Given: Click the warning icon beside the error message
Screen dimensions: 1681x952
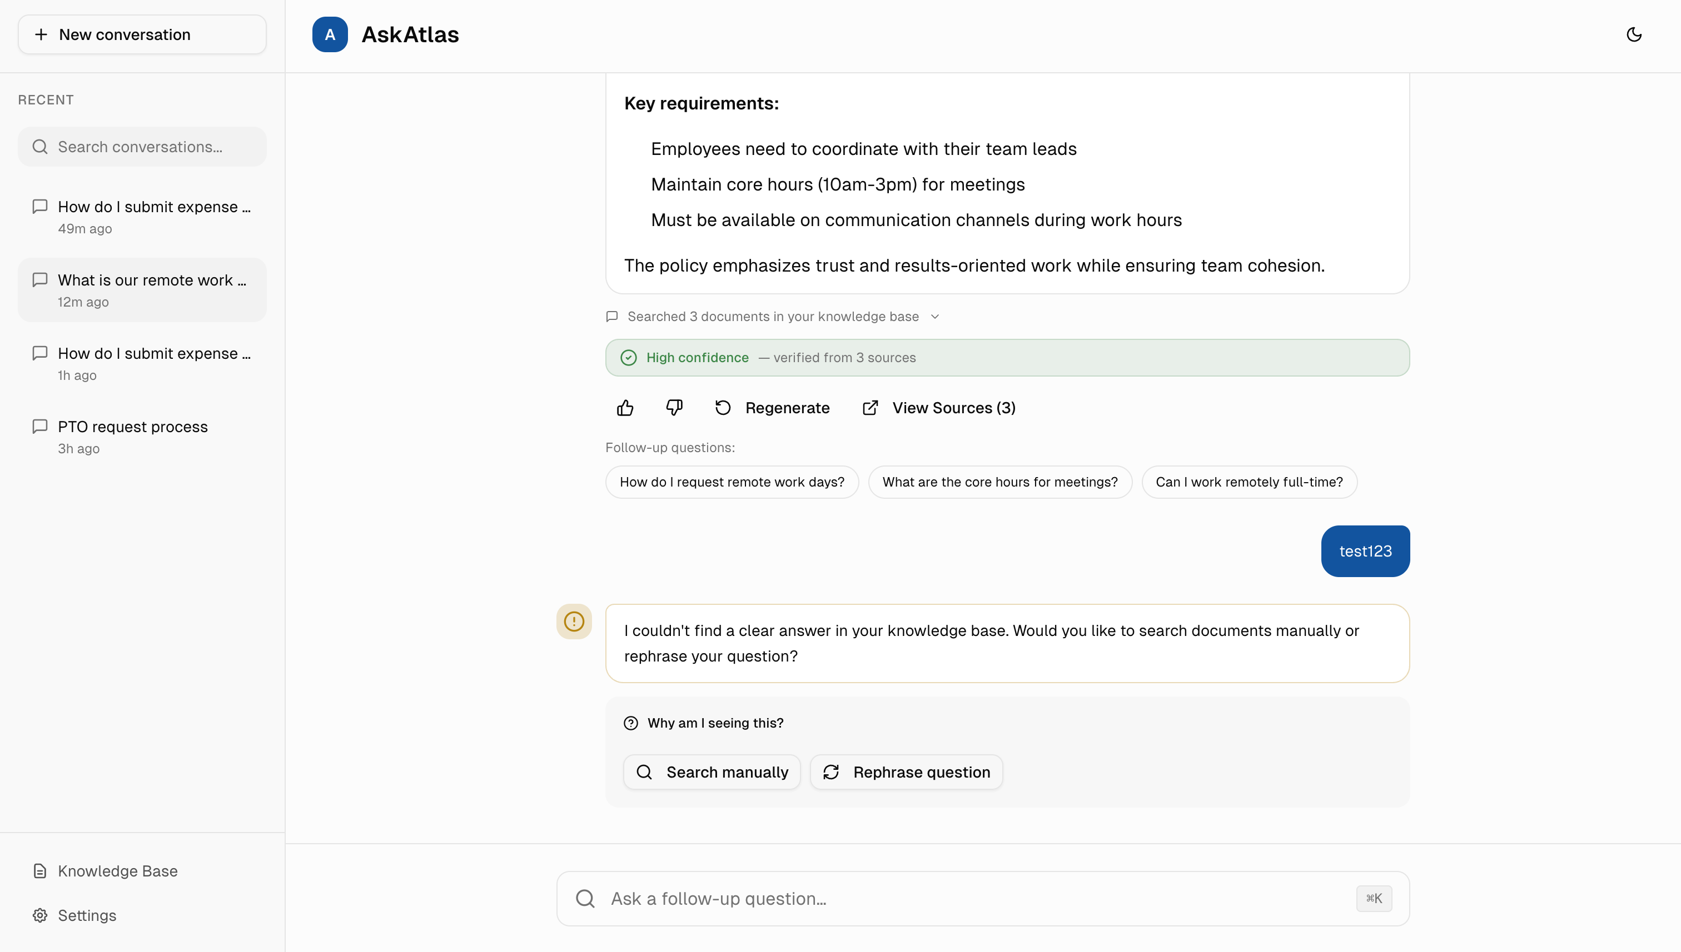Looking at the screenshot, I should 574,621.
